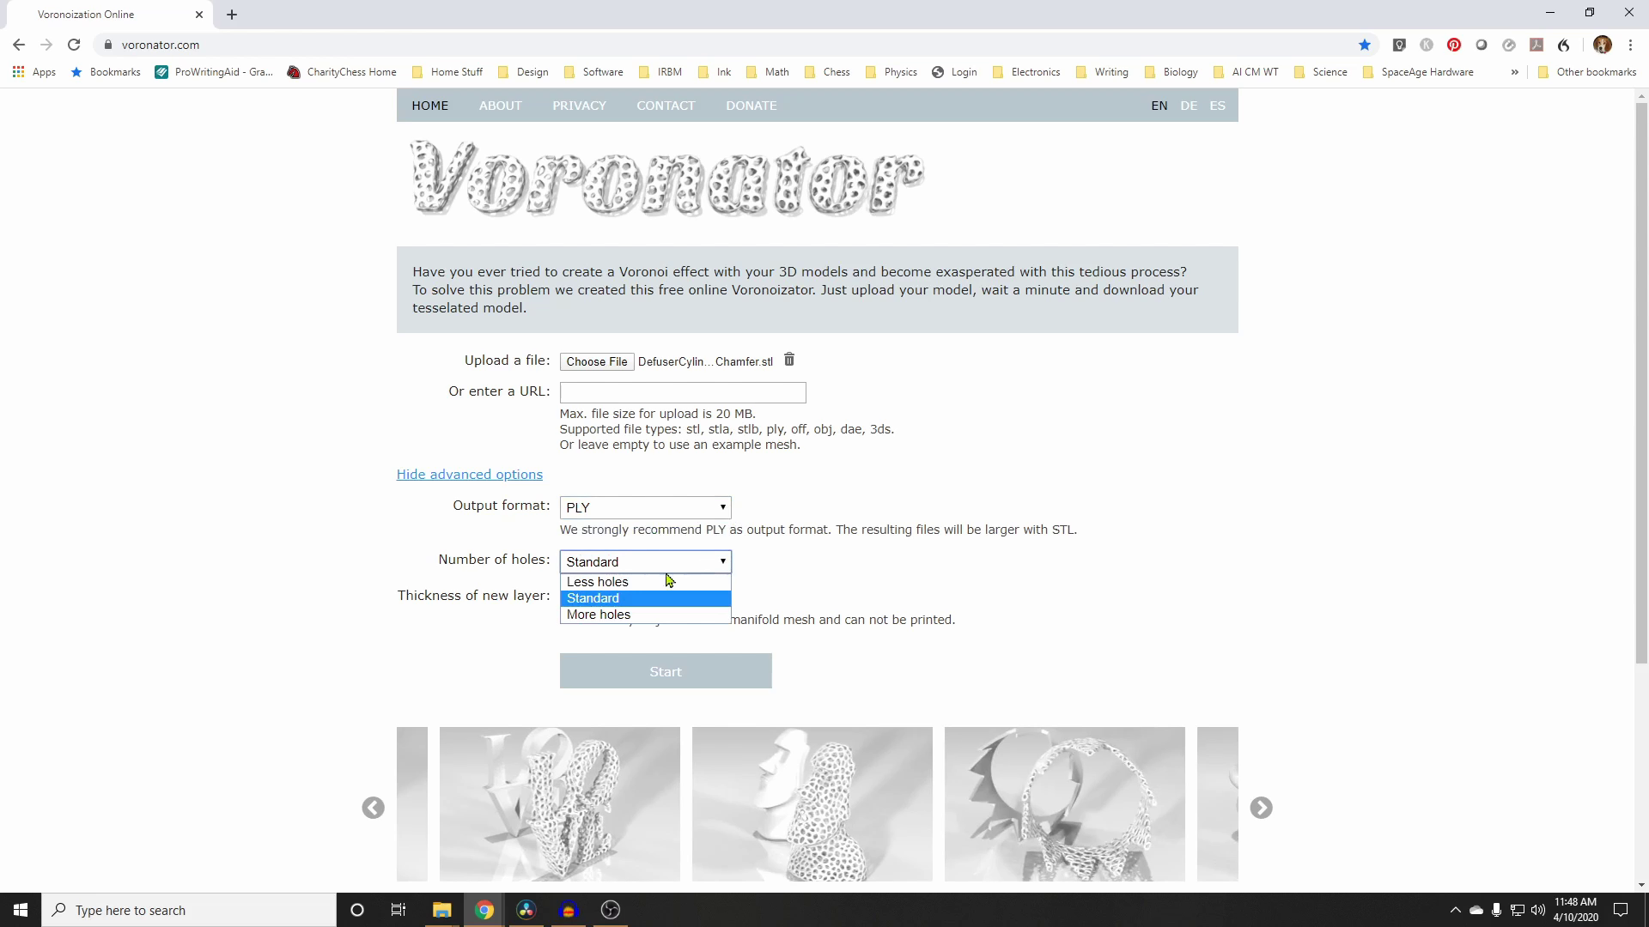Click the ABOUT menu item
1649x927 pixels.
[x=501, y=106]
